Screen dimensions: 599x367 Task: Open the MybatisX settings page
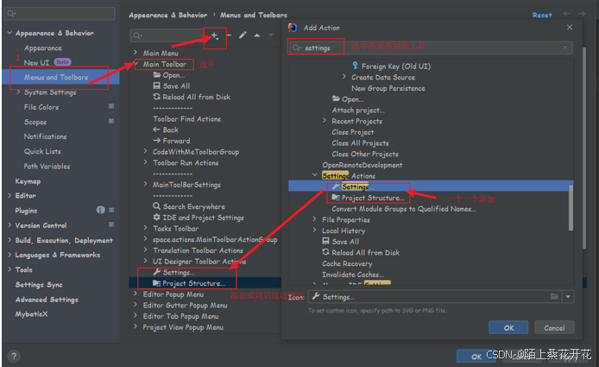click(x=31, y=314)
